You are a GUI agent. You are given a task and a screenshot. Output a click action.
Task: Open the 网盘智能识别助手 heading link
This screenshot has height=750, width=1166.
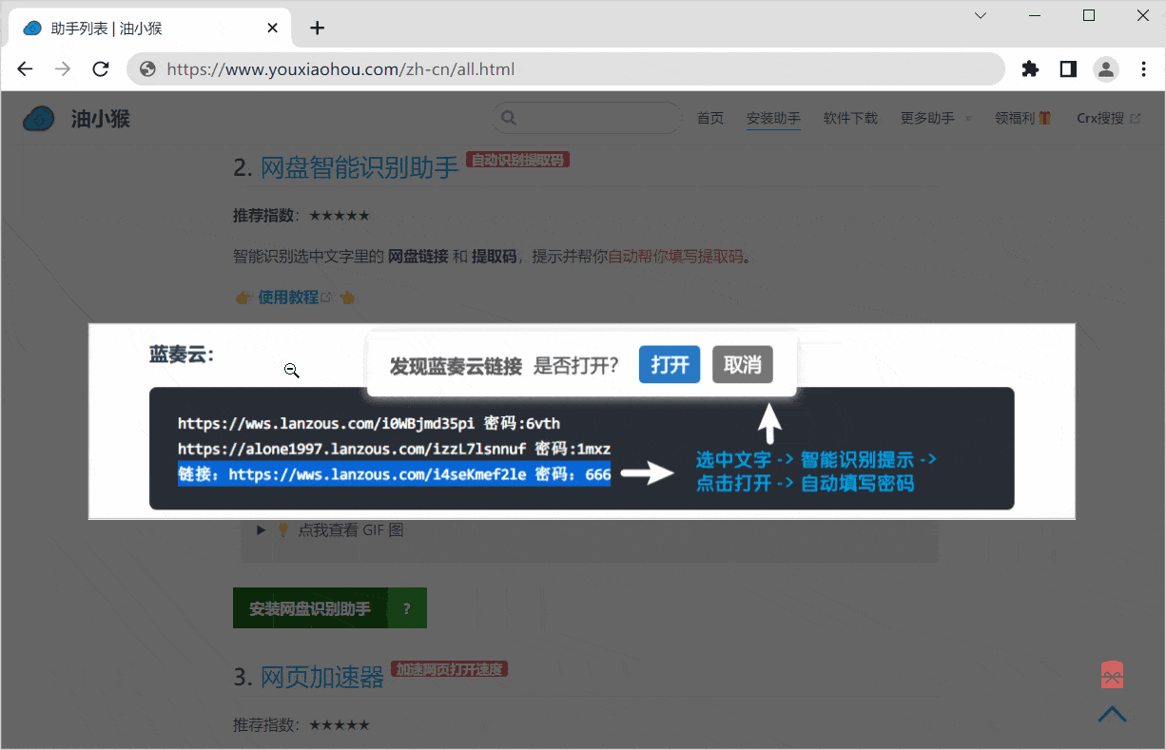pyautogui.click(x=360, y=168)
